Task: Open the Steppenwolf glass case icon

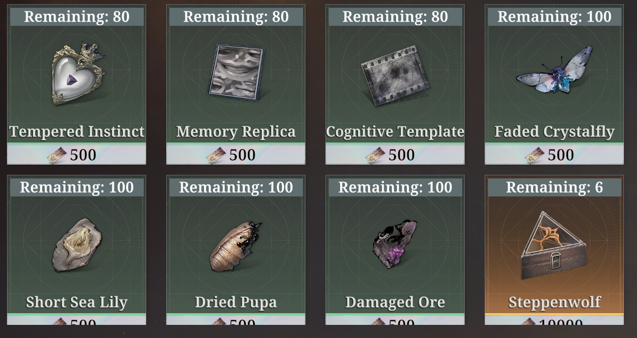Action: click(554, 245)
